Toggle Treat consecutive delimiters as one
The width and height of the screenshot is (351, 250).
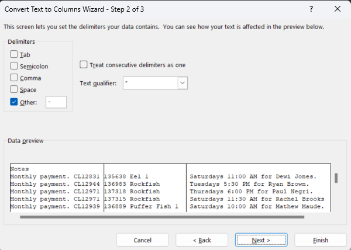[x=84, y=65]
